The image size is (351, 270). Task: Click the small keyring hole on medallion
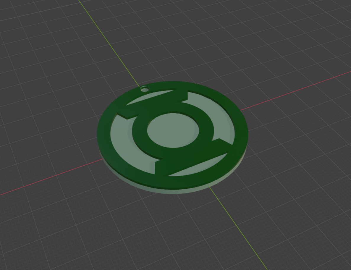(145, 89)
